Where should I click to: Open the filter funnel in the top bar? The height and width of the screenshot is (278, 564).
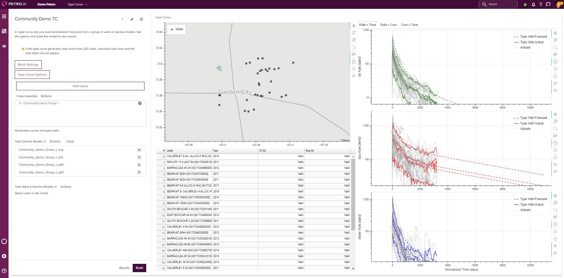point(541,4)
